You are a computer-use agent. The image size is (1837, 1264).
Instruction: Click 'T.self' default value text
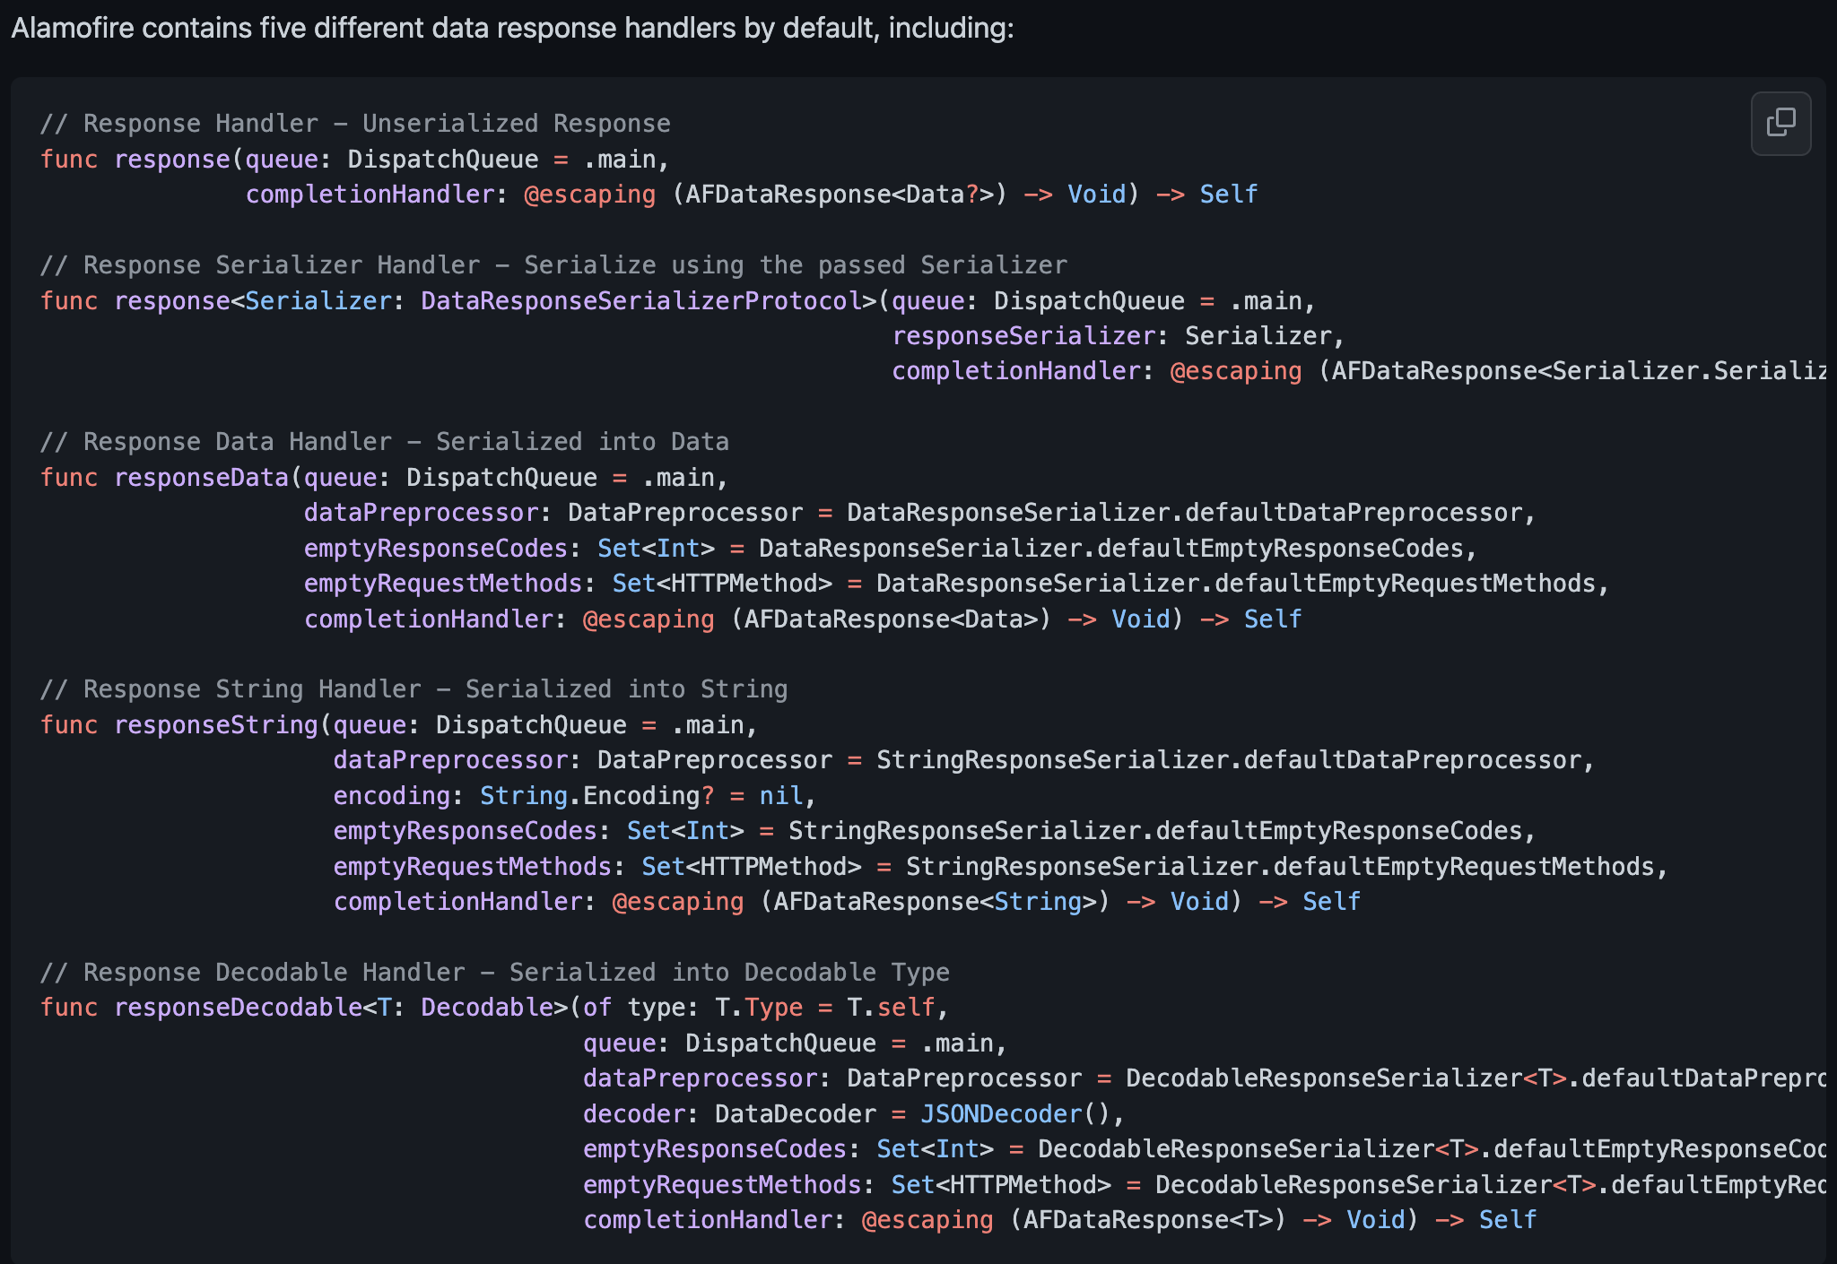click(891, 1008)
